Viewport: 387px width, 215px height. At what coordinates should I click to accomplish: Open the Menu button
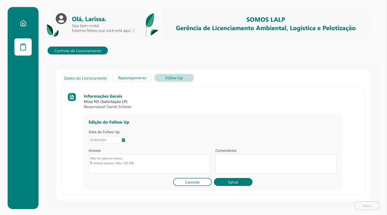coord(367,206)
